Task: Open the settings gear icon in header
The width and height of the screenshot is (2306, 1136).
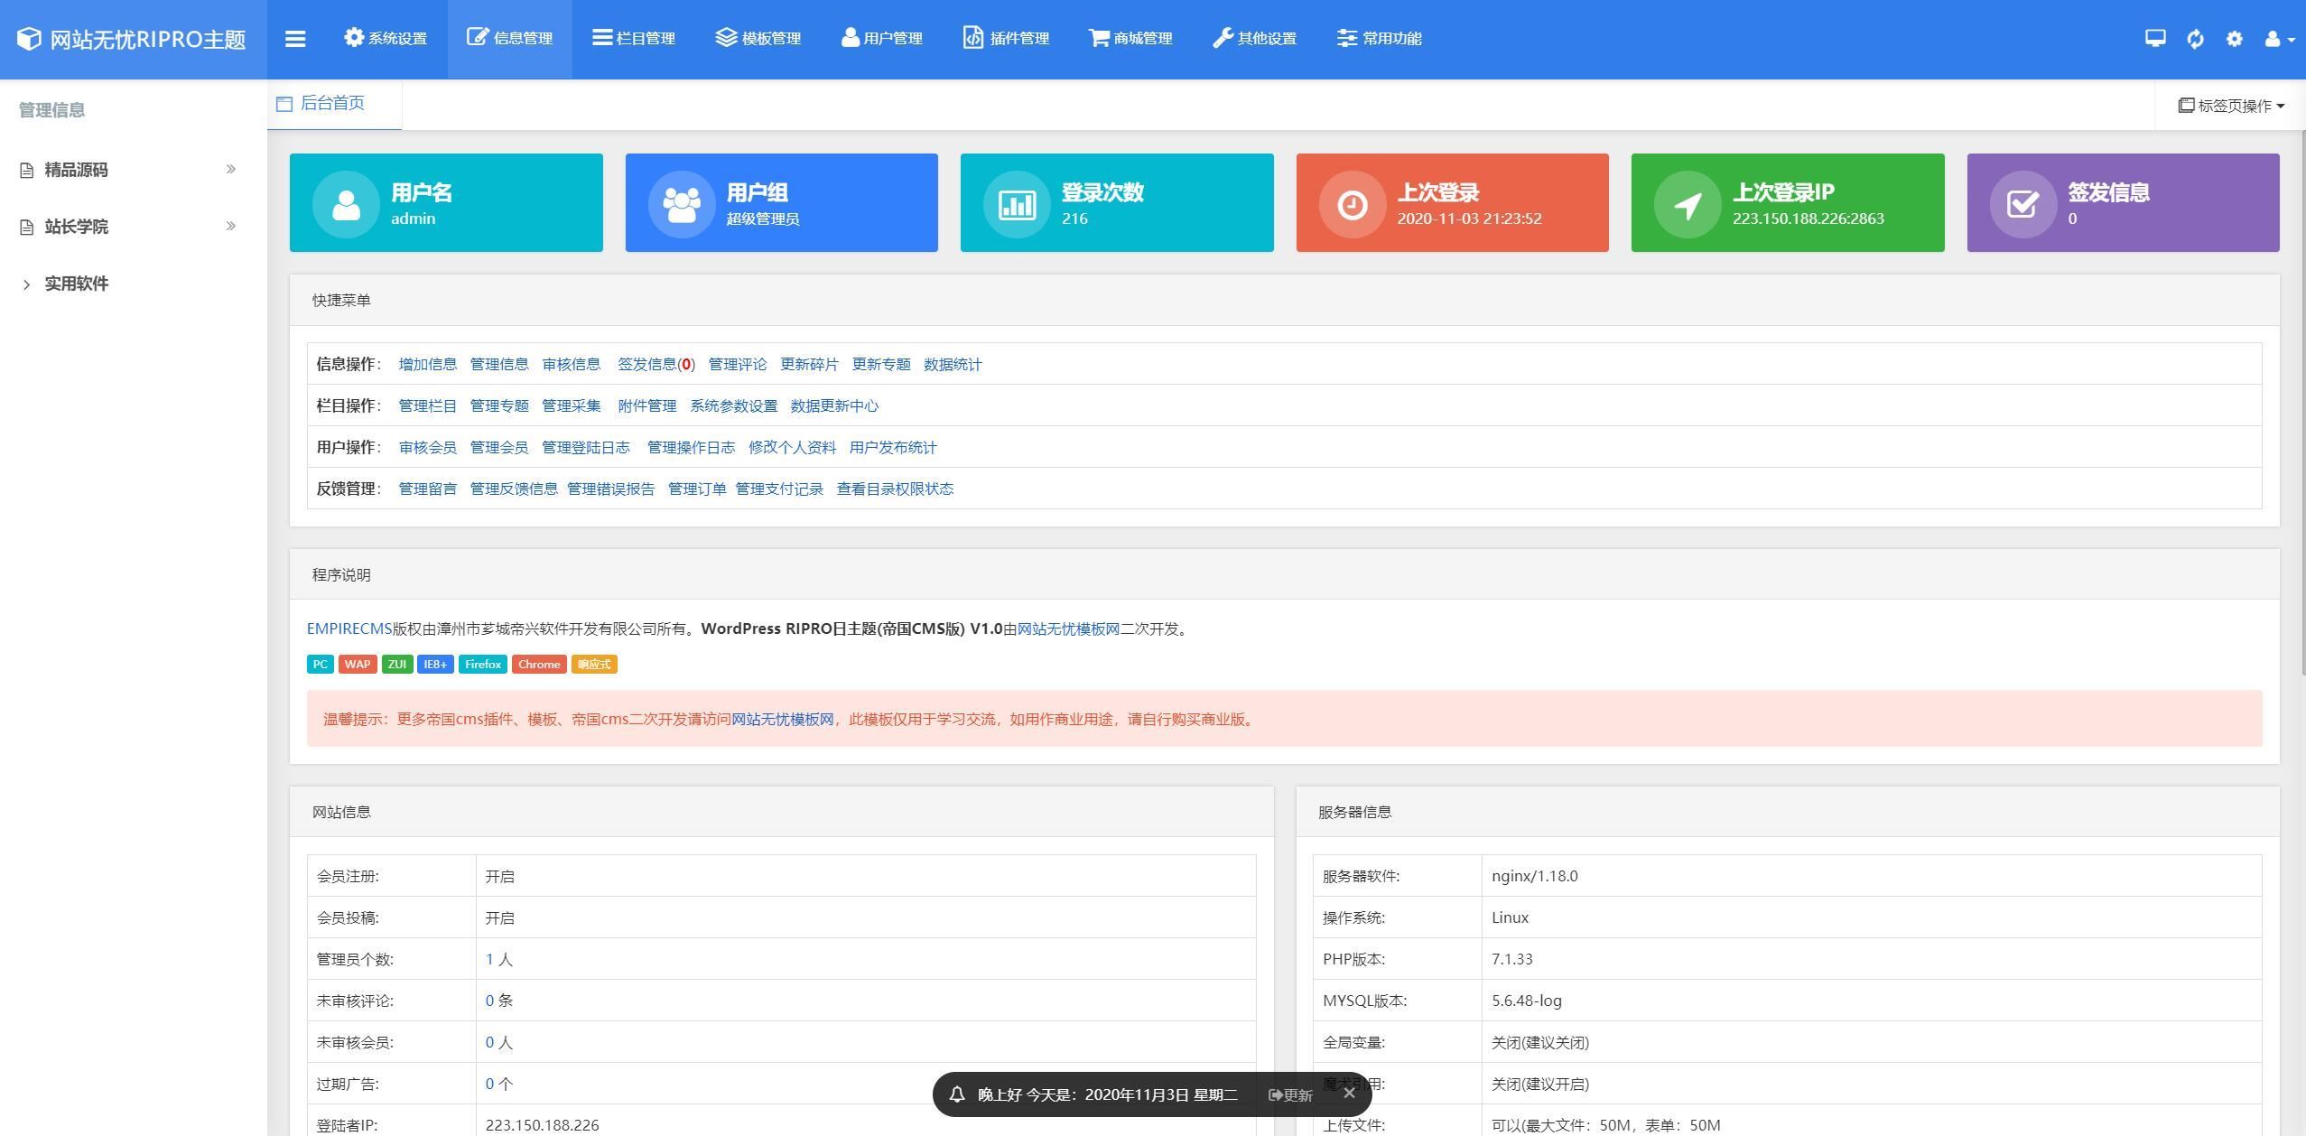Action: (2235, 39)
